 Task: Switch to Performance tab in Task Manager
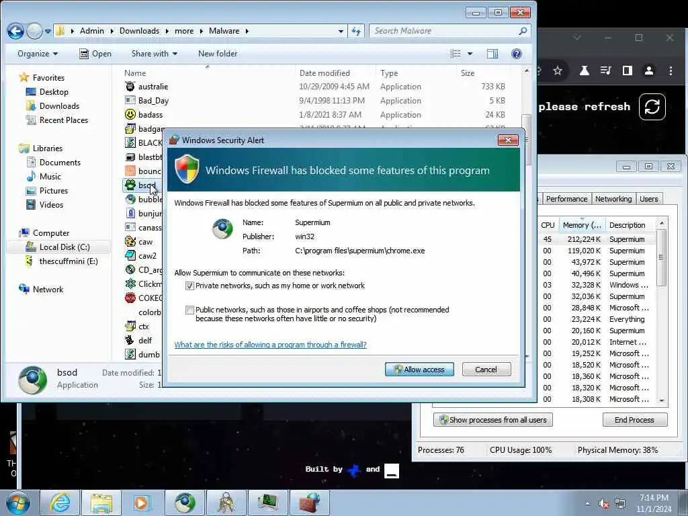tap(566, 199)
